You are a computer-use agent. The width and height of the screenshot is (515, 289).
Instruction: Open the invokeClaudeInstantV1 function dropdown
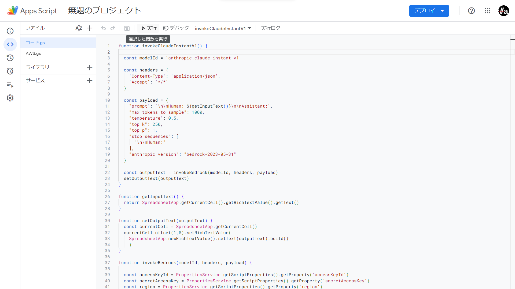223,28
